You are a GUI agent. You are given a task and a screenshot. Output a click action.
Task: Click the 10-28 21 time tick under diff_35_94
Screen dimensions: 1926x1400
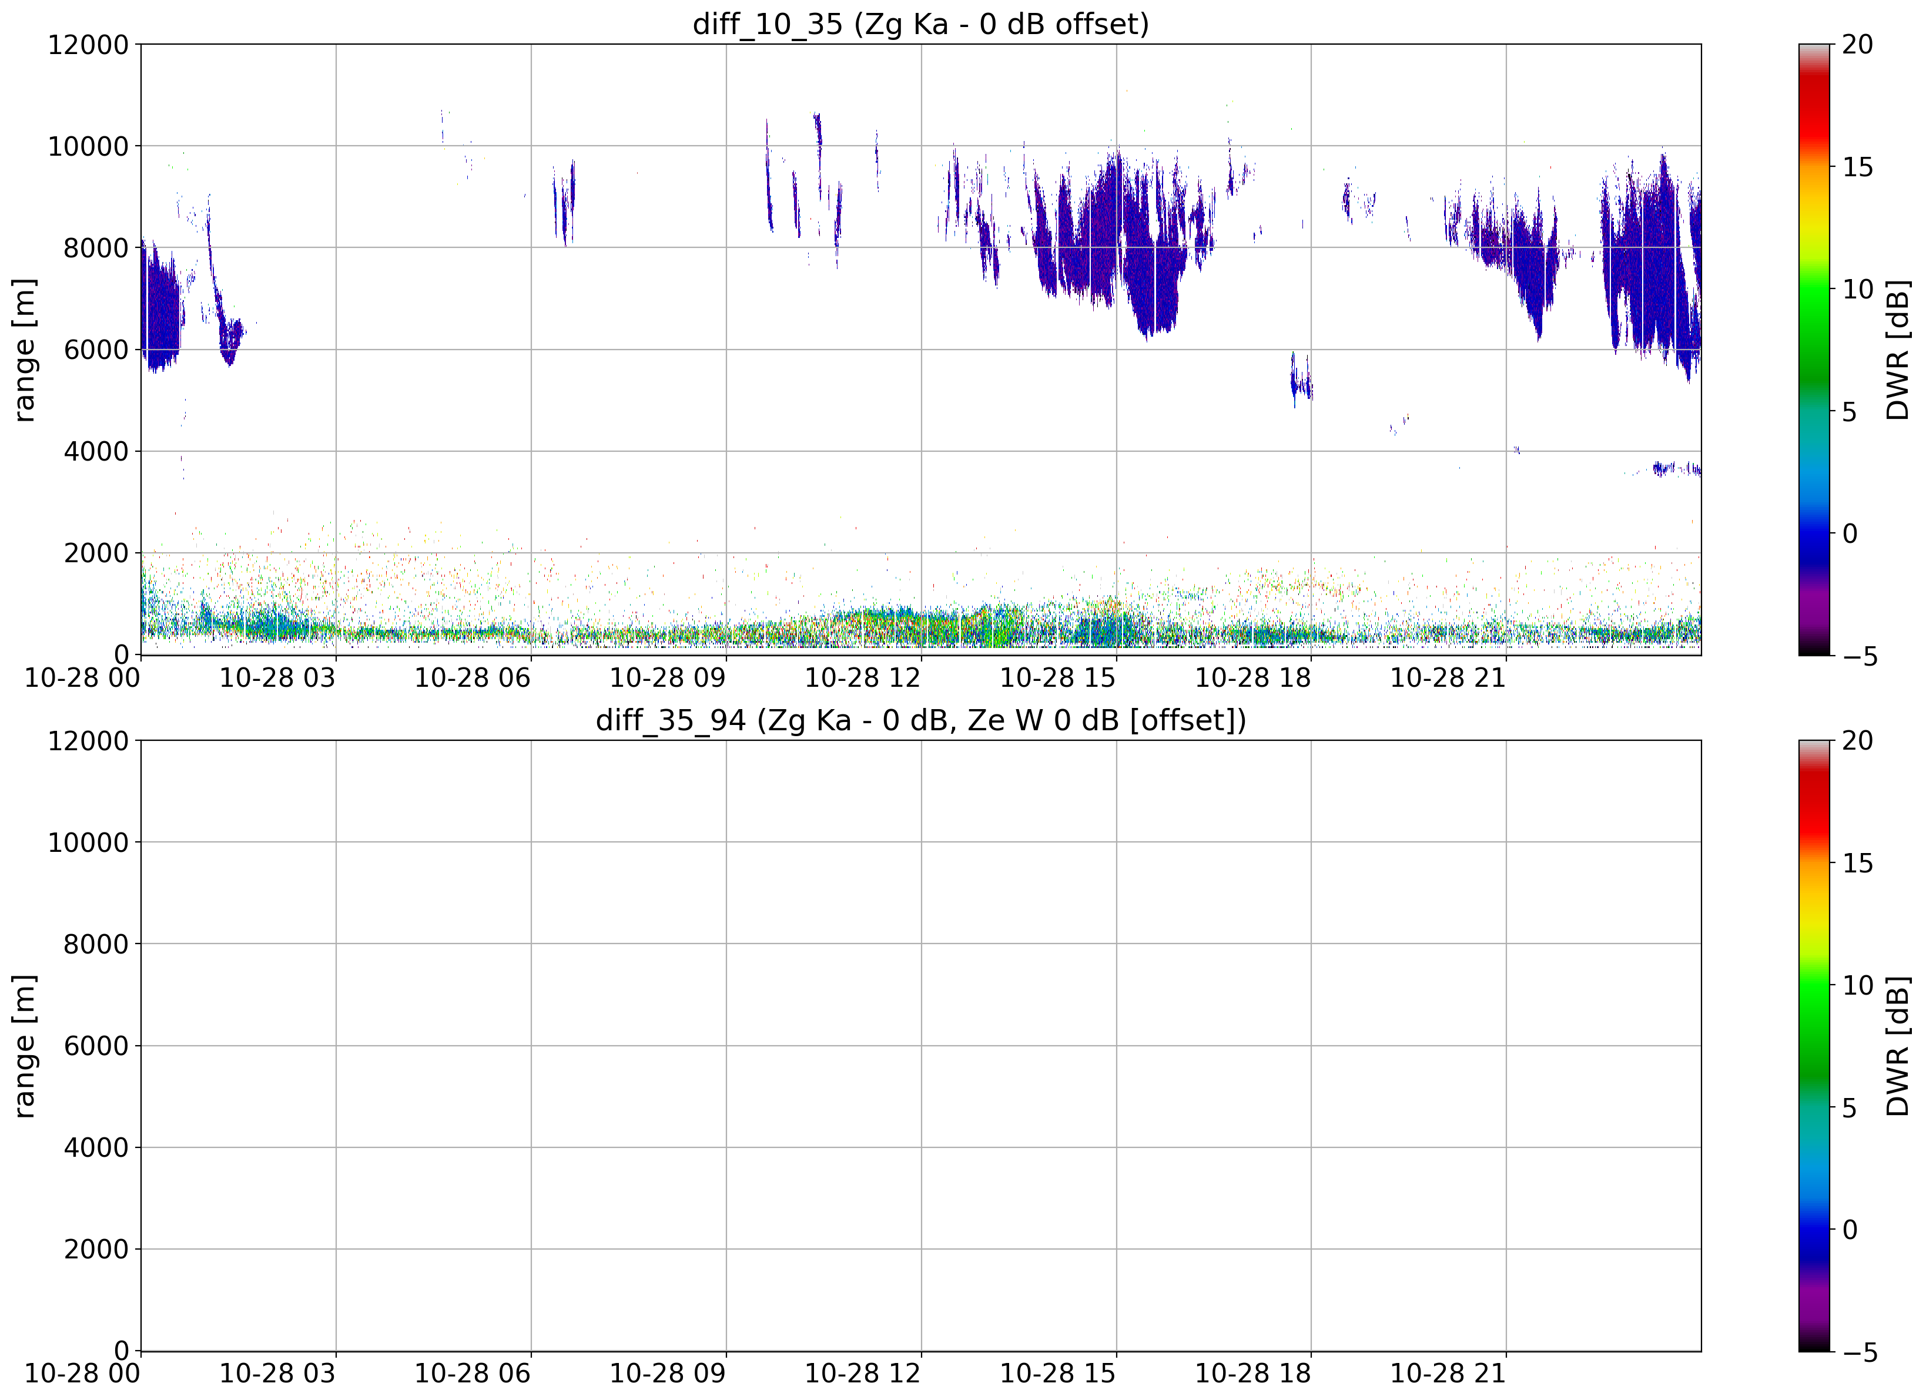(x=1447, y=1374)
